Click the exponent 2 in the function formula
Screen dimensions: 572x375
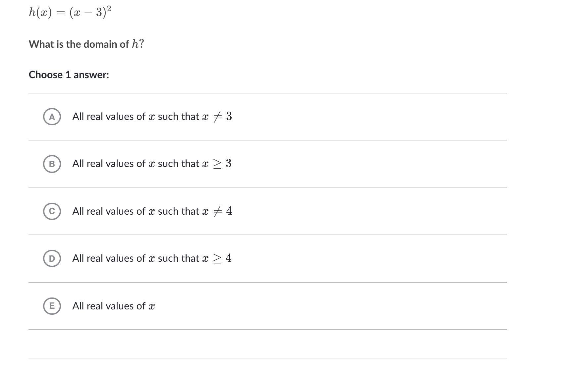click(x=109, y=9)
